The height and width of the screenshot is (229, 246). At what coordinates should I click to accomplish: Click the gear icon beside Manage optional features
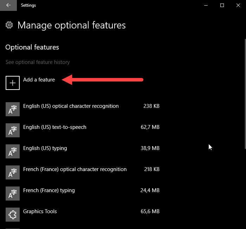[x=9, y=25]
